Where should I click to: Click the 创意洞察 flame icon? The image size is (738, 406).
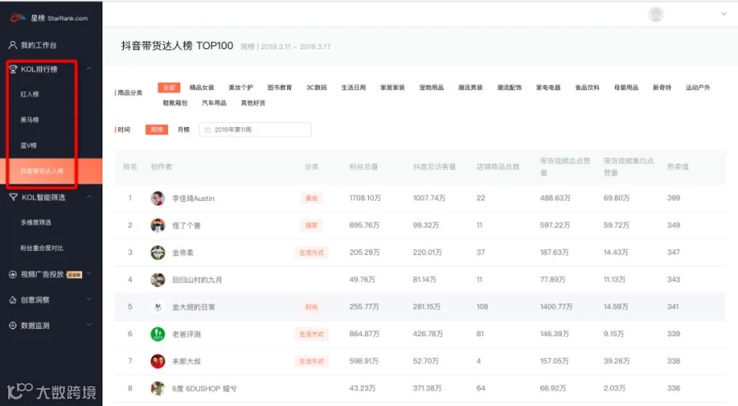12,299
